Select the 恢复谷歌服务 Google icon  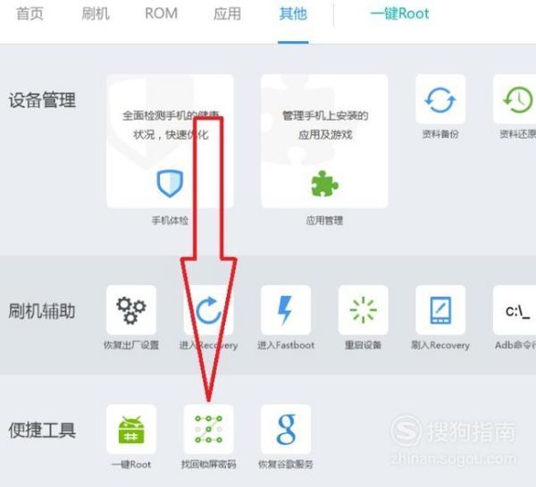click(286, 429)
